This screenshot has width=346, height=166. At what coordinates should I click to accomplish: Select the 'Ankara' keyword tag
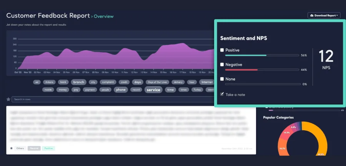coord(49,82)
